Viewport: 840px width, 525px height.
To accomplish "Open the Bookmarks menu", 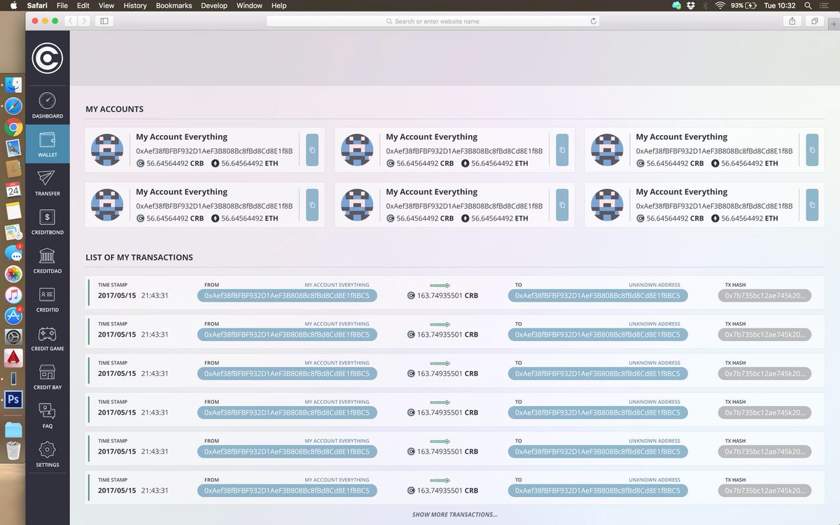I will click(x=174, y=6).
